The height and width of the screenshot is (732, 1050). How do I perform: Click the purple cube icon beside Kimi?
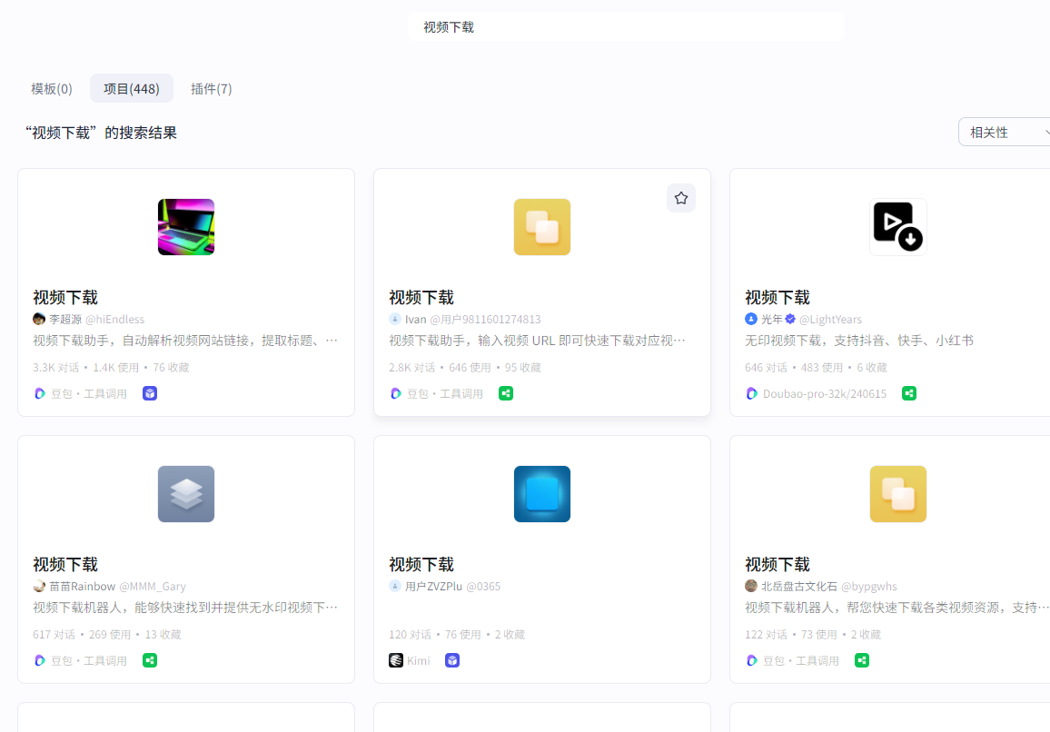tap(452, 660)
